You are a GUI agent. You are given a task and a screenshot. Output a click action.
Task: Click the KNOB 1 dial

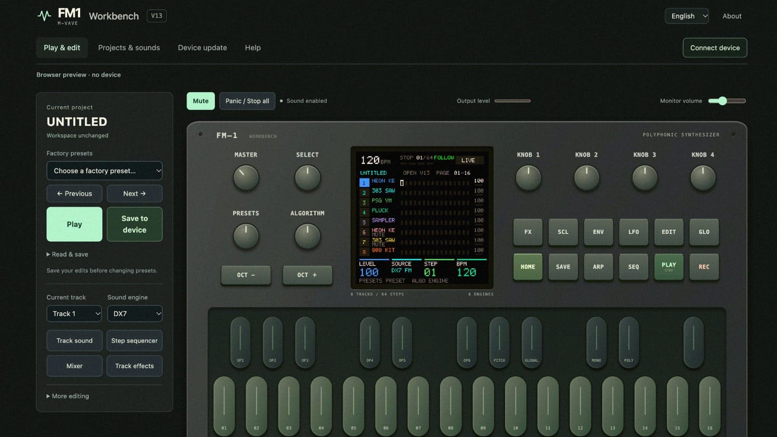(x=528, y=178)
